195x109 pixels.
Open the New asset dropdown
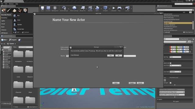point(5,40)
